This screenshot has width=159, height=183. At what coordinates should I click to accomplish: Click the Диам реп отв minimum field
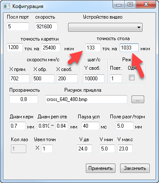tap(44, 126)
